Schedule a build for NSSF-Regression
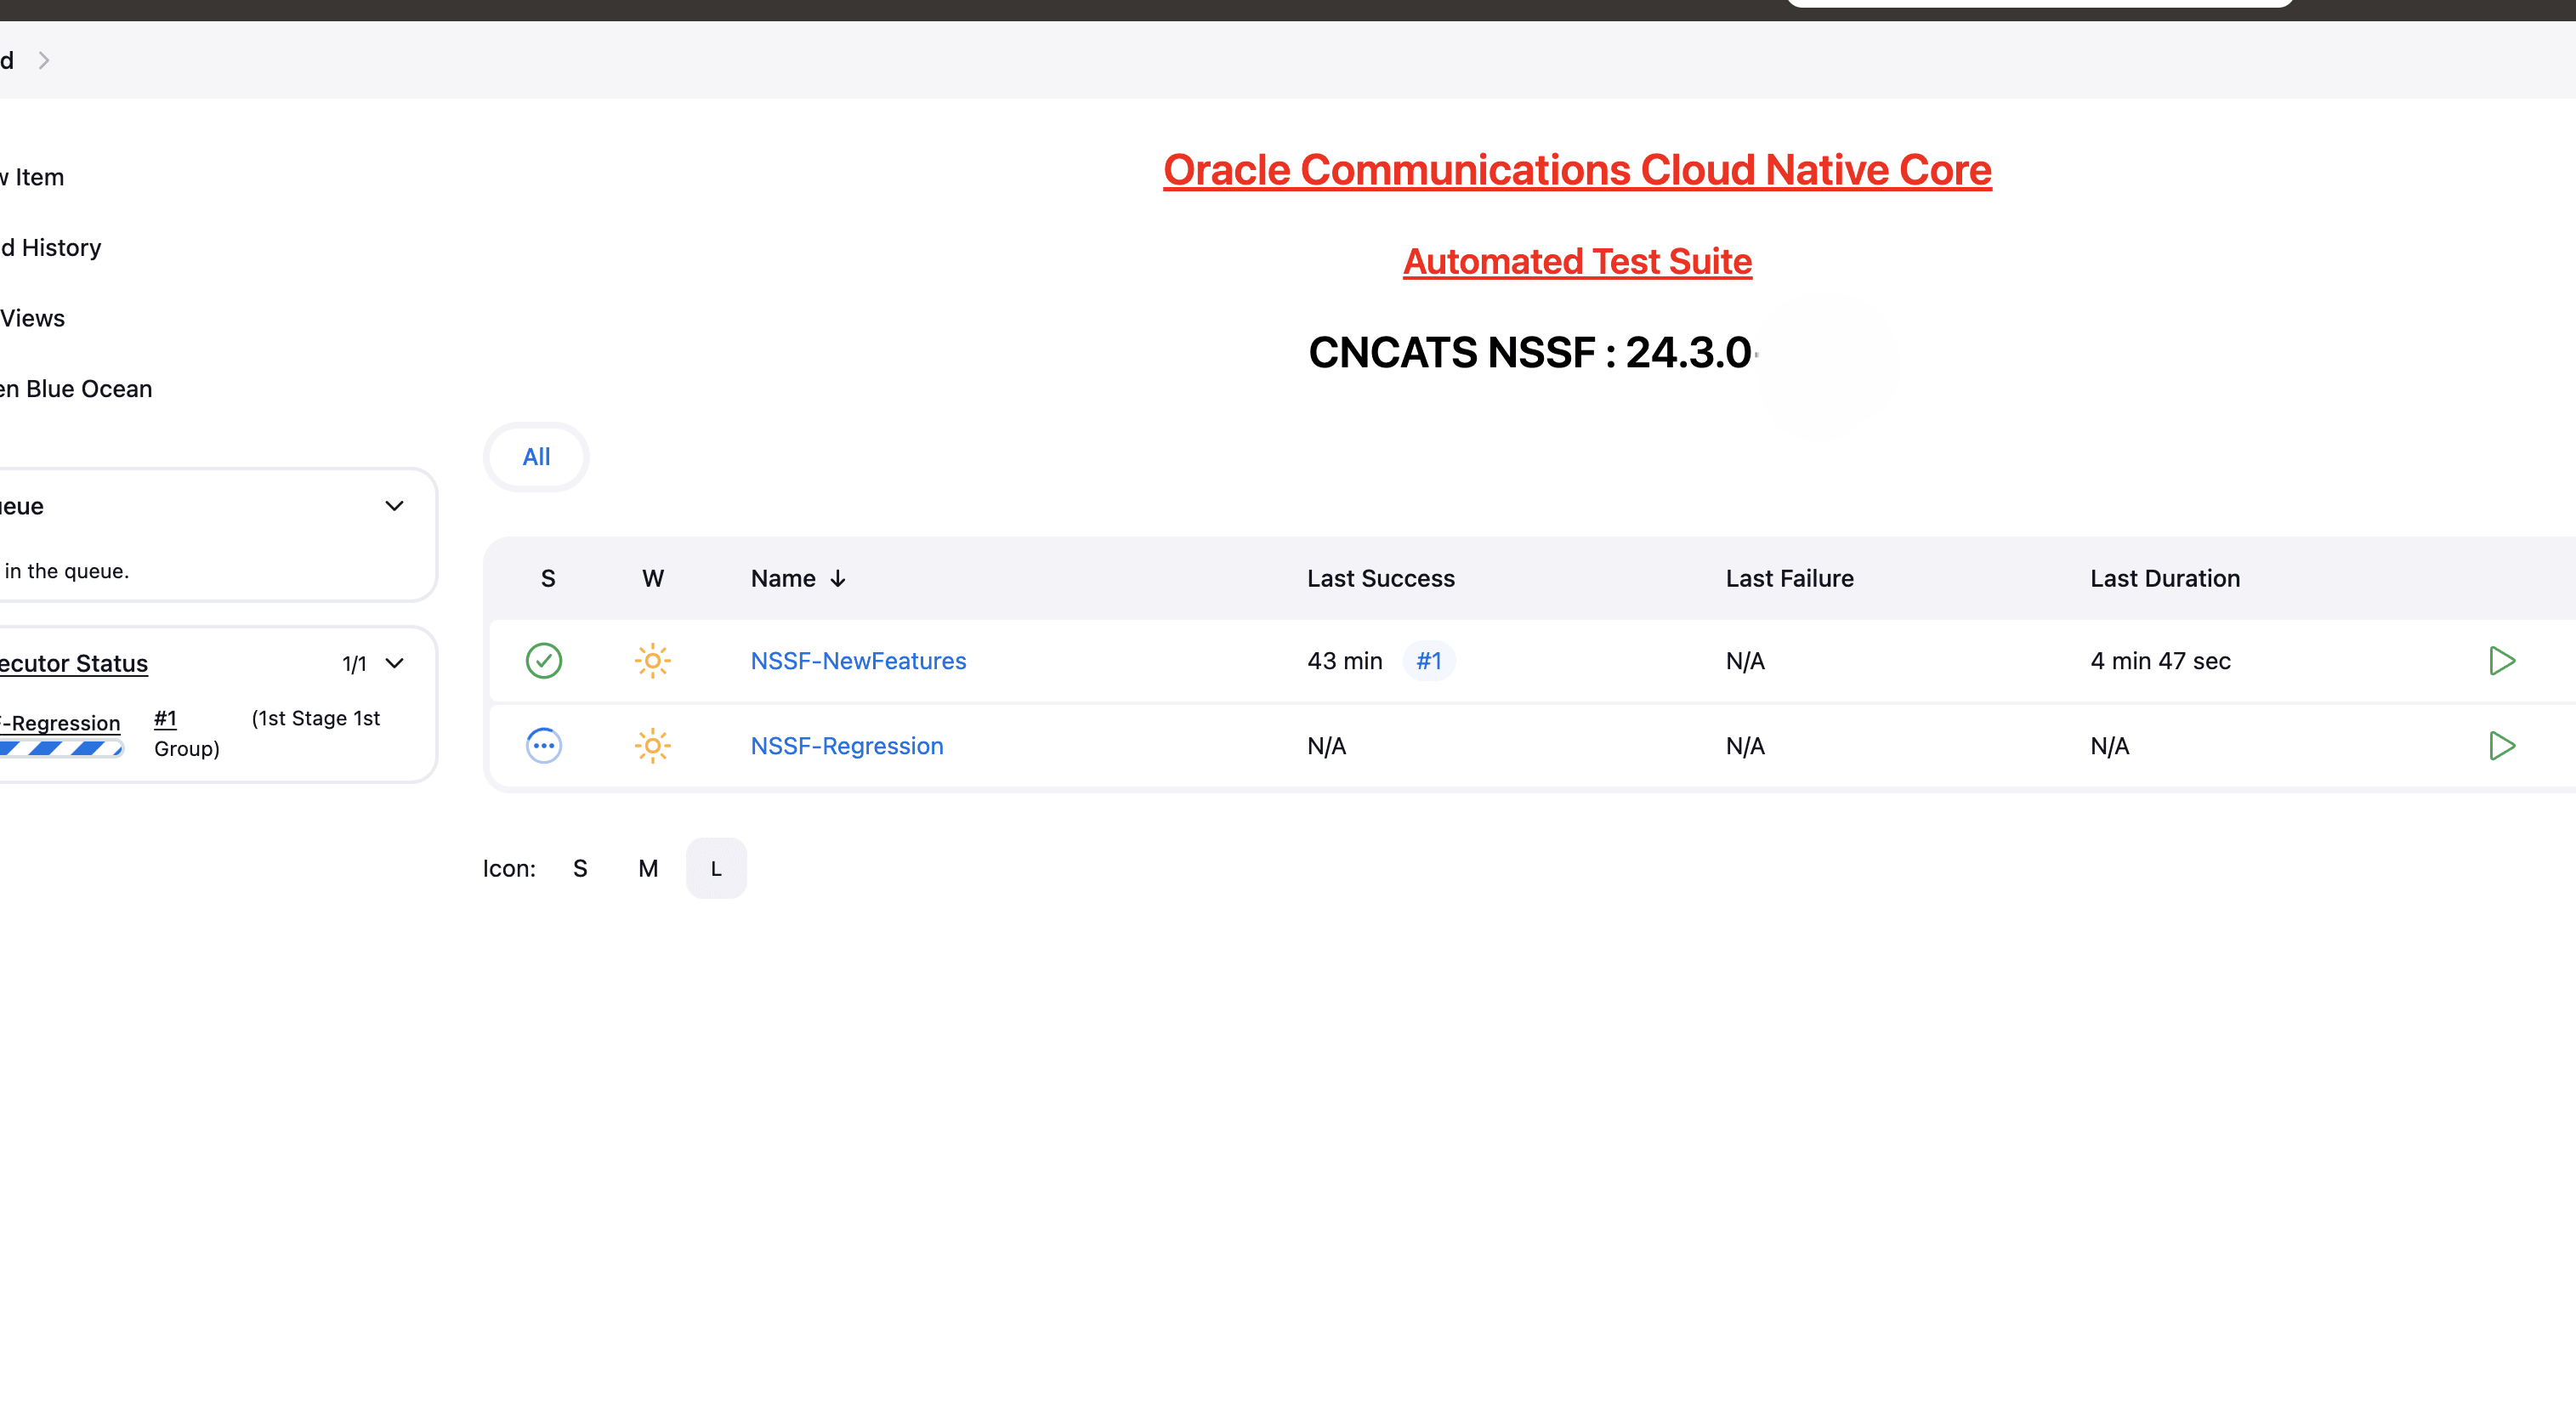The width and height of the screenshot is (2576, 1426). (x=2501, y=745)
